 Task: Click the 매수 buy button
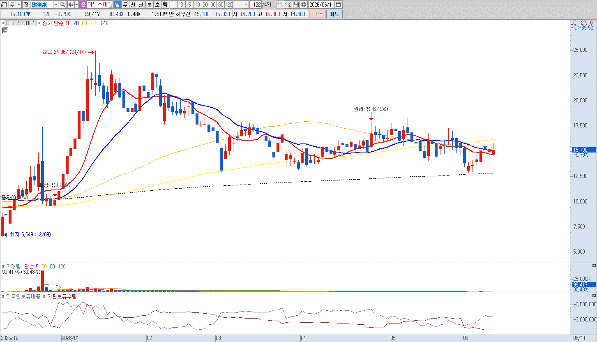317,14
